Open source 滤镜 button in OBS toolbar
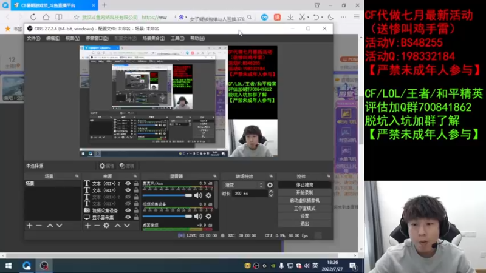This screenshot has width=486, height=273. tap(127, 166)
